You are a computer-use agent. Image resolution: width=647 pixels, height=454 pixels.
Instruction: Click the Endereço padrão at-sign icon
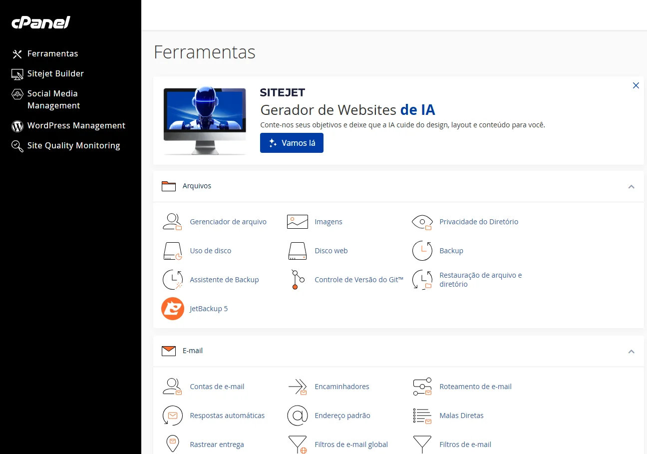click(x=298, y=416)
